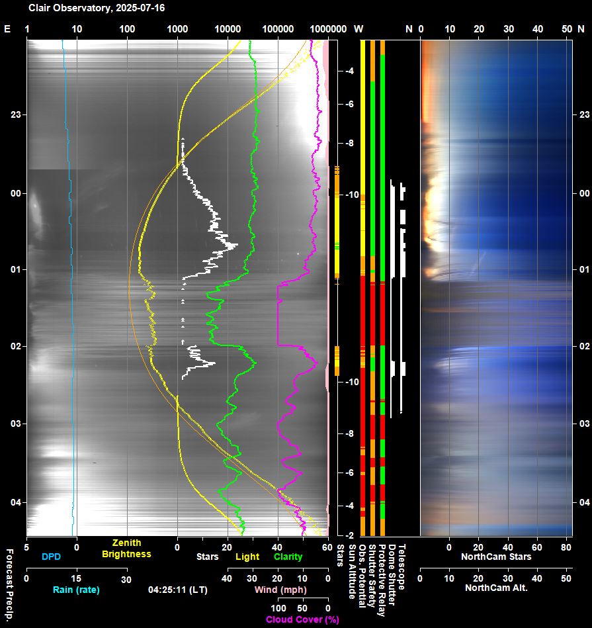Click the yellow Light legend label
Image resolution: width=592 pixels, height=628 pixels.
[247, 557]
